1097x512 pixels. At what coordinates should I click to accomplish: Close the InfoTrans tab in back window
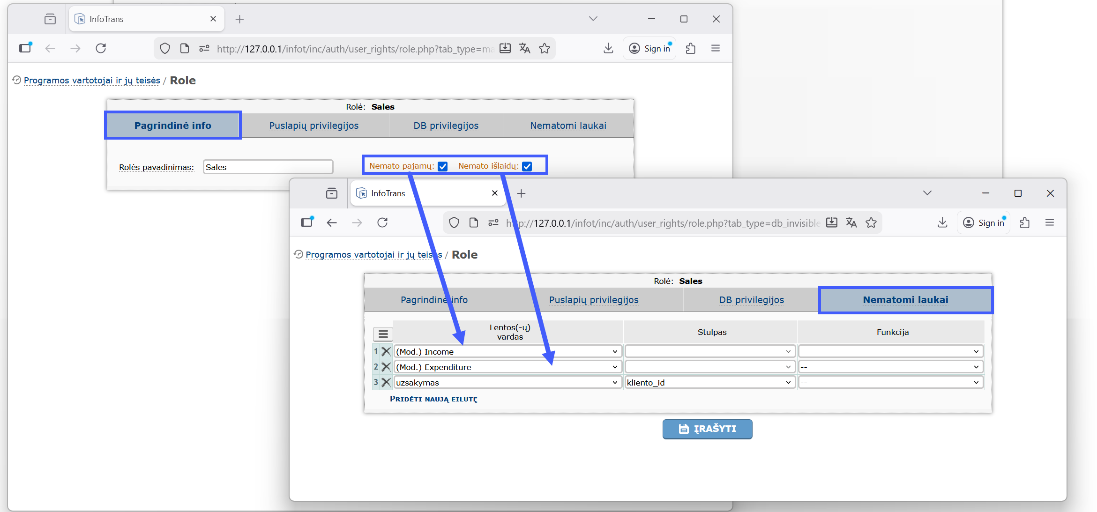click(x=213, y=19)
